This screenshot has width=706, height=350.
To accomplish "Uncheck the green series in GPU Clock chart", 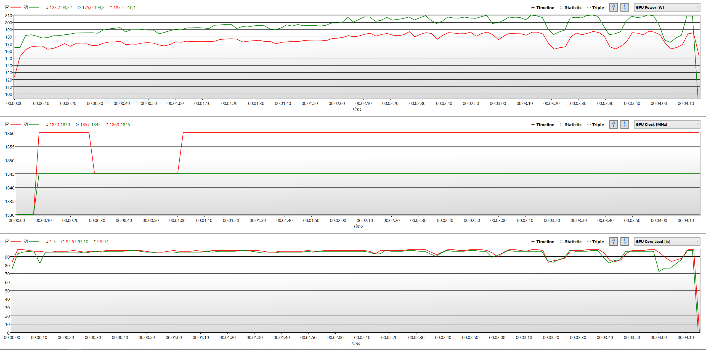I will 26,124.
